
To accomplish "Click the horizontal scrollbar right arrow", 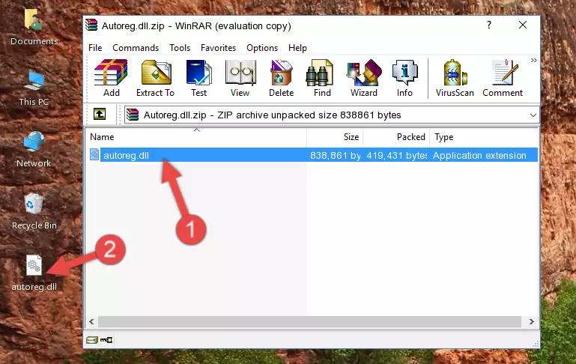I will [532, 321].
